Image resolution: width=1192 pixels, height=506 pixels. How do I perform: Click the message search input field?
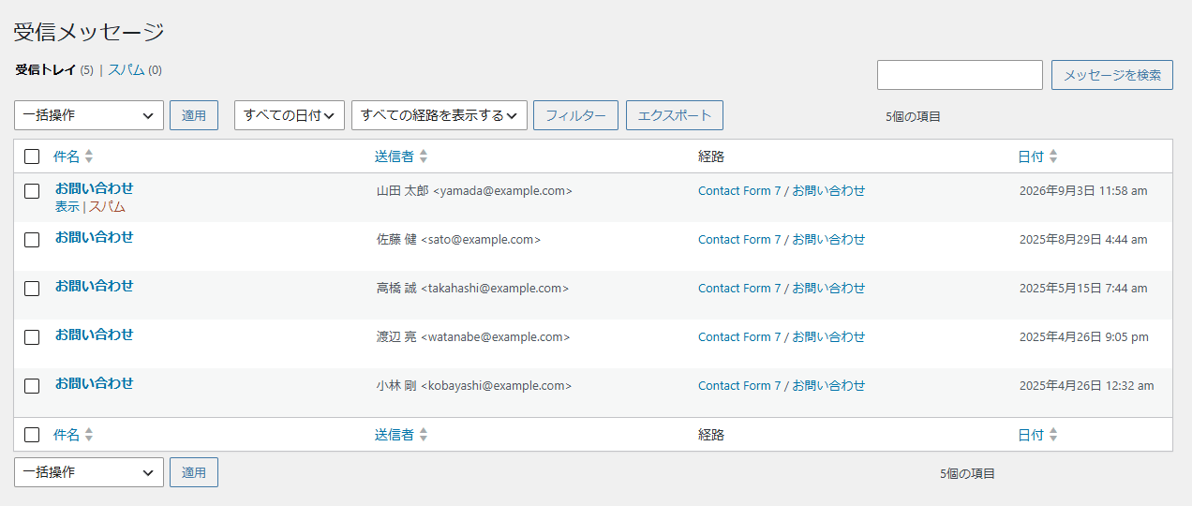click(x=960, y=75)
